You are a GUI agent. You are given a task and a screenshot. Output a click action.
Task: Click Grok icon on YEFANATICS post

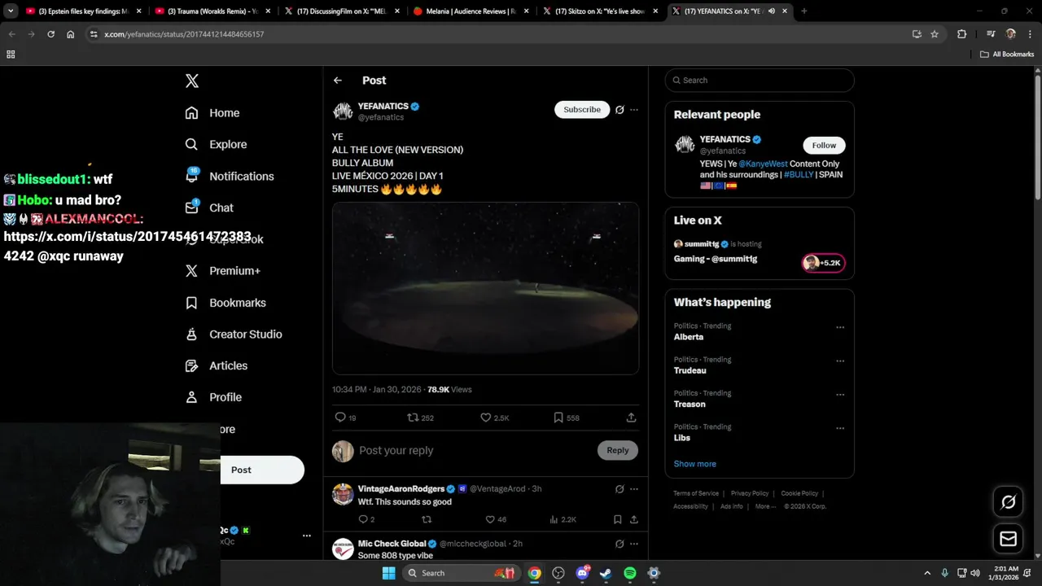pos(620,110)
